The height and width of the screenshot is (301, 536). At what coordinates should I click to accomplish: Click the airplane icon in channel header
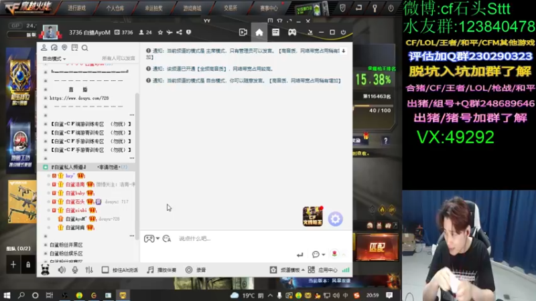point(170,32)
